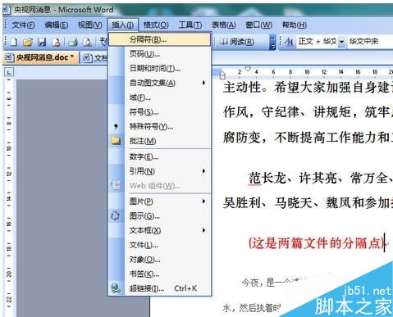Choose 书签(K)... from the Insert menu
393x317 pixels.
159,274
